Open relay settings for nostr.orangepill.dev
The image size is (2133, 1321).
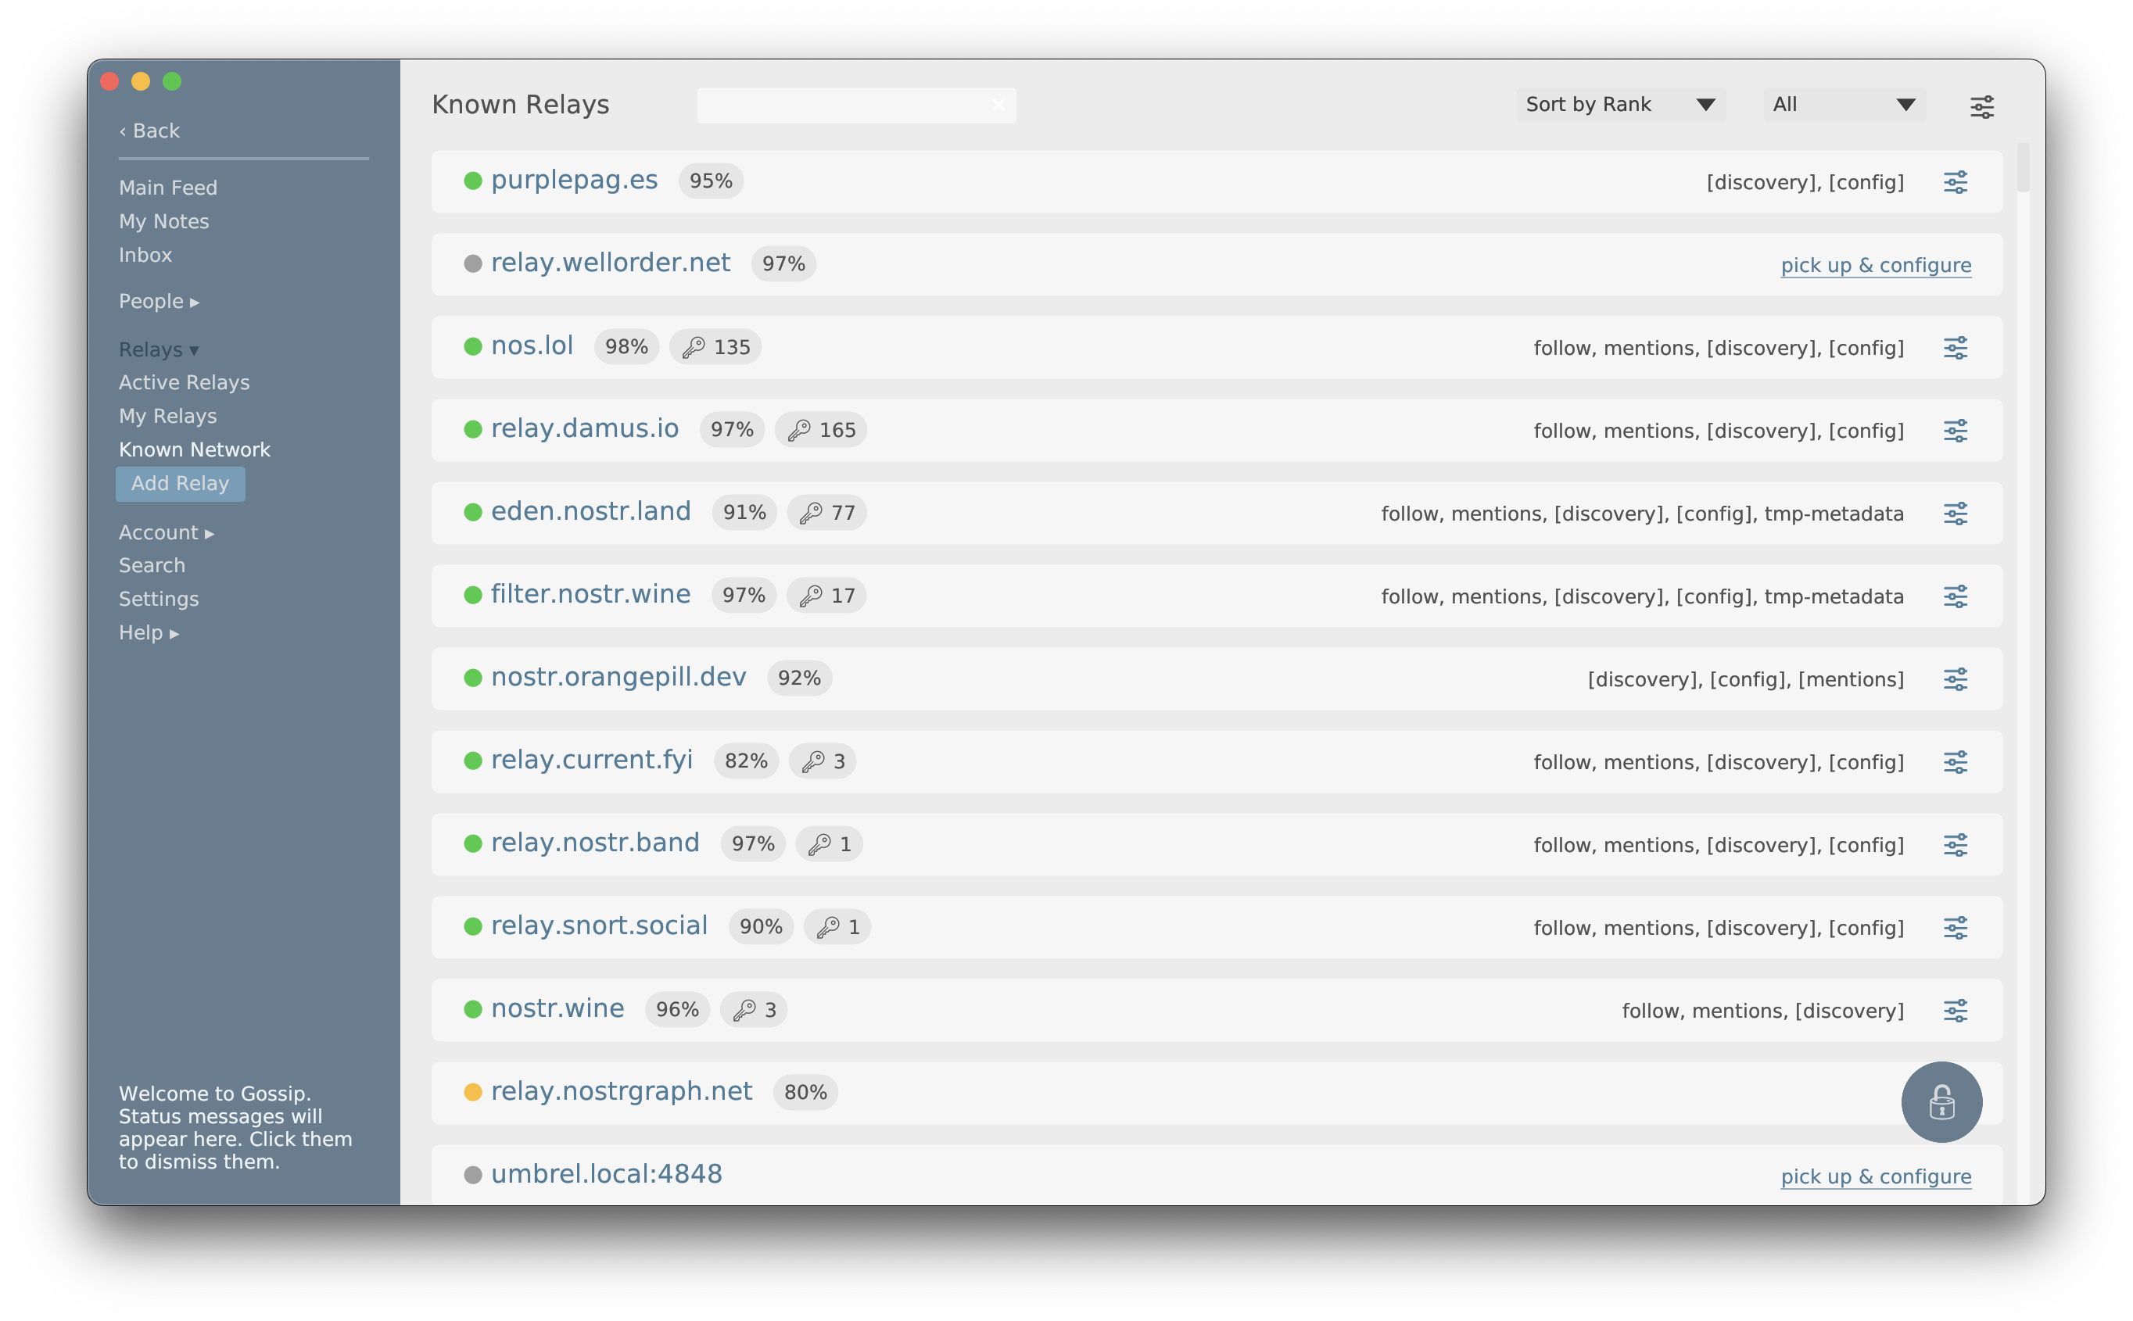pyautogui.click(x=1956, y=678)
